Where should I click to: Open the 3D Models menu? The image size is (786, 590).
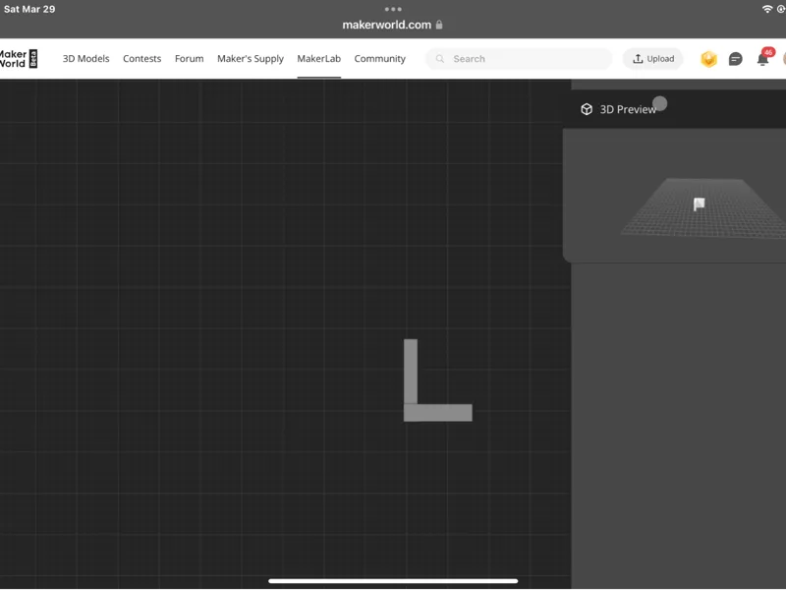pyautogui.click(x=85, y=59)
